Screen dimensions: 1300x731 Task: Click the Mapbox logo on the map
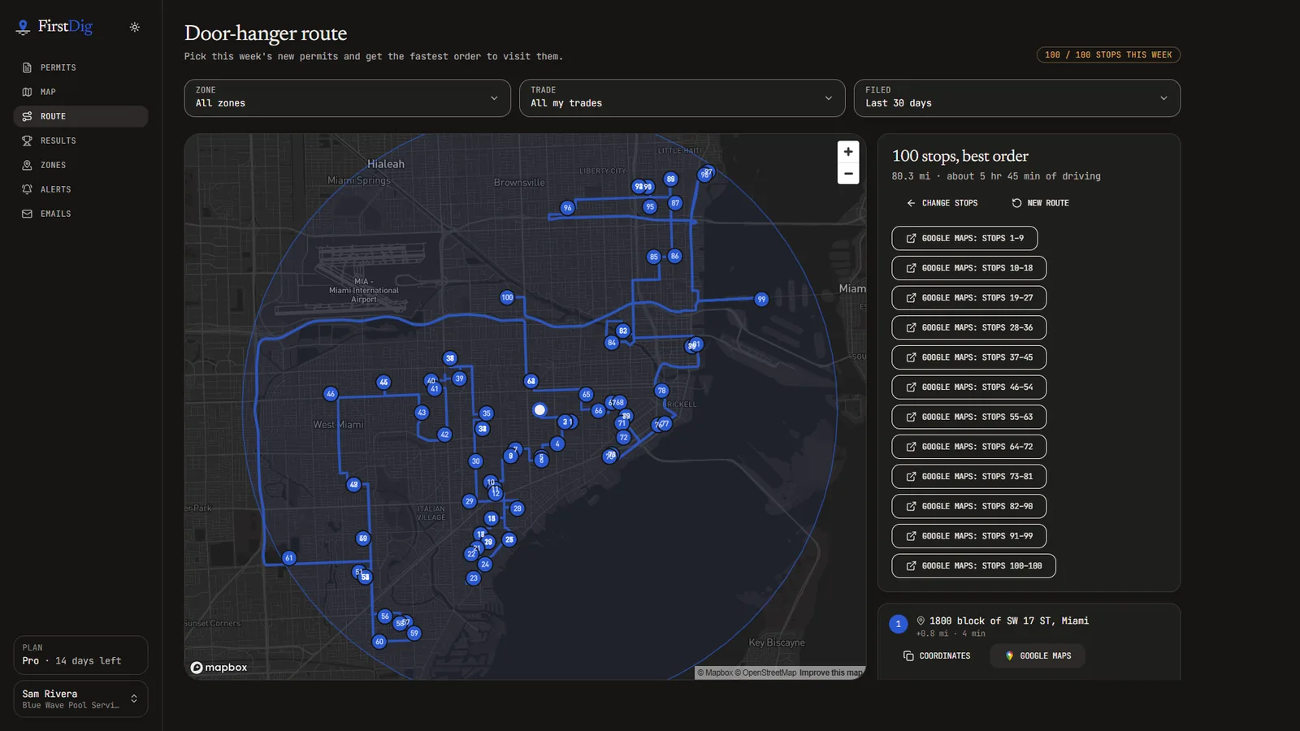(x=219, y=668)
